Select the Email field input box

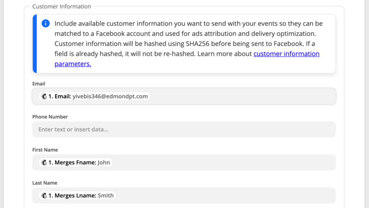tap(184, 96)
